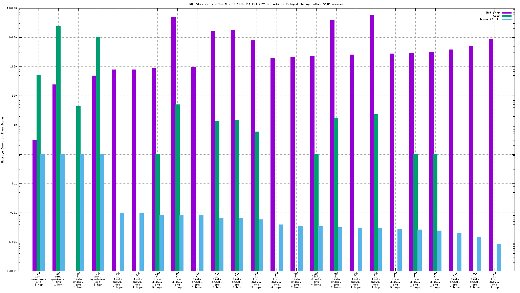Click the vertical Message Count axis label

tap(3, 140)
